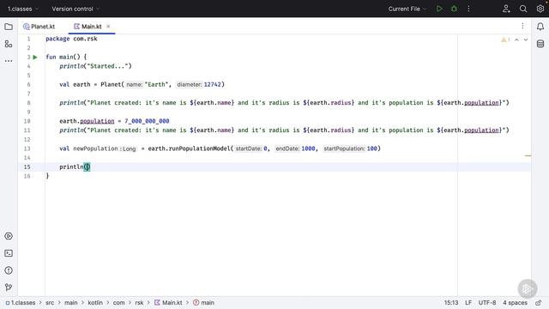549x309 pixels.
Task: Click the line number 8 in gutter
Action: 28,103
